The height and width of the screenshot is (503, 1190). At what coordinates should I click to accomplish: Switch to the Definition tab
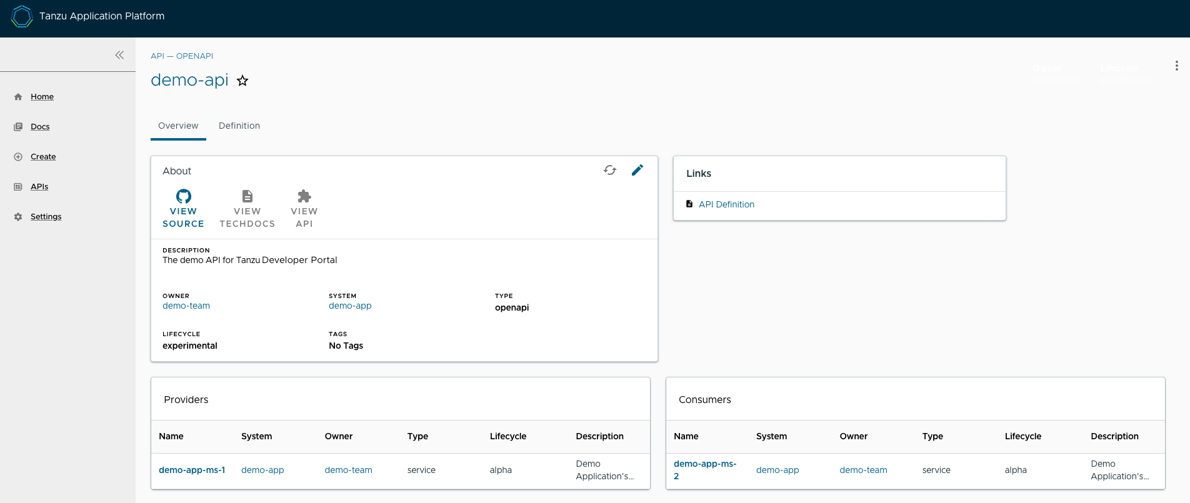click(x=239, y=126)
